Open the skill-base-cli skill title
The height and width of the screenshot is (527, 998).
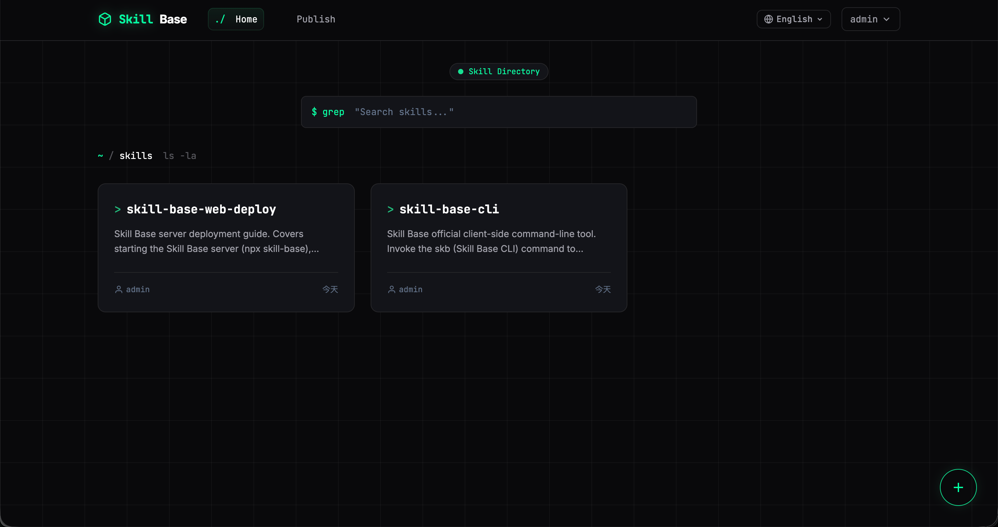coord(449,209)
